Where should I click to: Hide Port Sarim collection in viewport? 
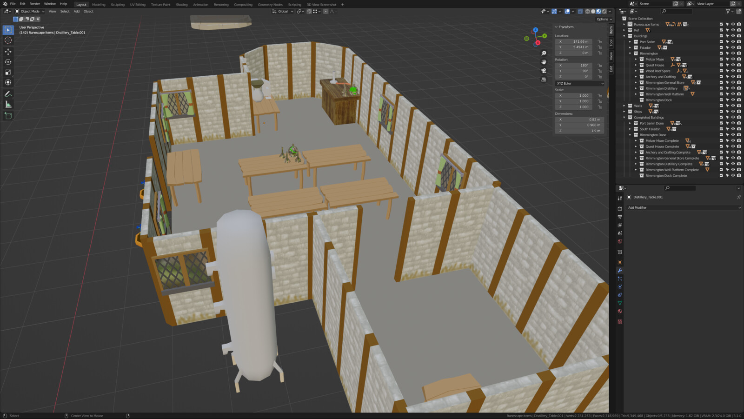click(733, 42)
